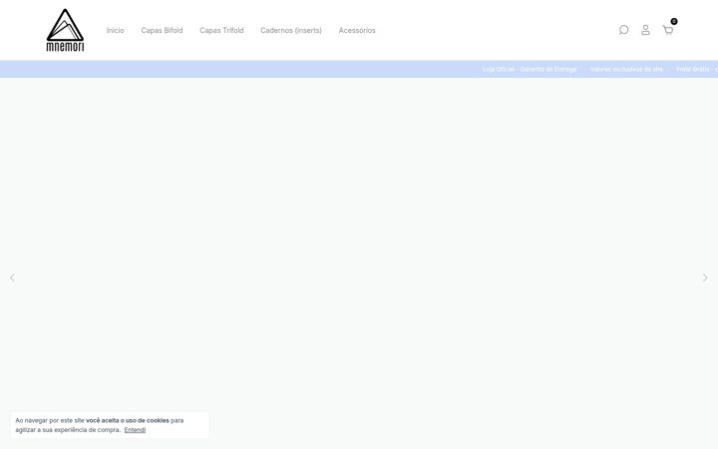Open the Capas Trifold menu
The image size is (718, 449).
[x=221, y=30]
